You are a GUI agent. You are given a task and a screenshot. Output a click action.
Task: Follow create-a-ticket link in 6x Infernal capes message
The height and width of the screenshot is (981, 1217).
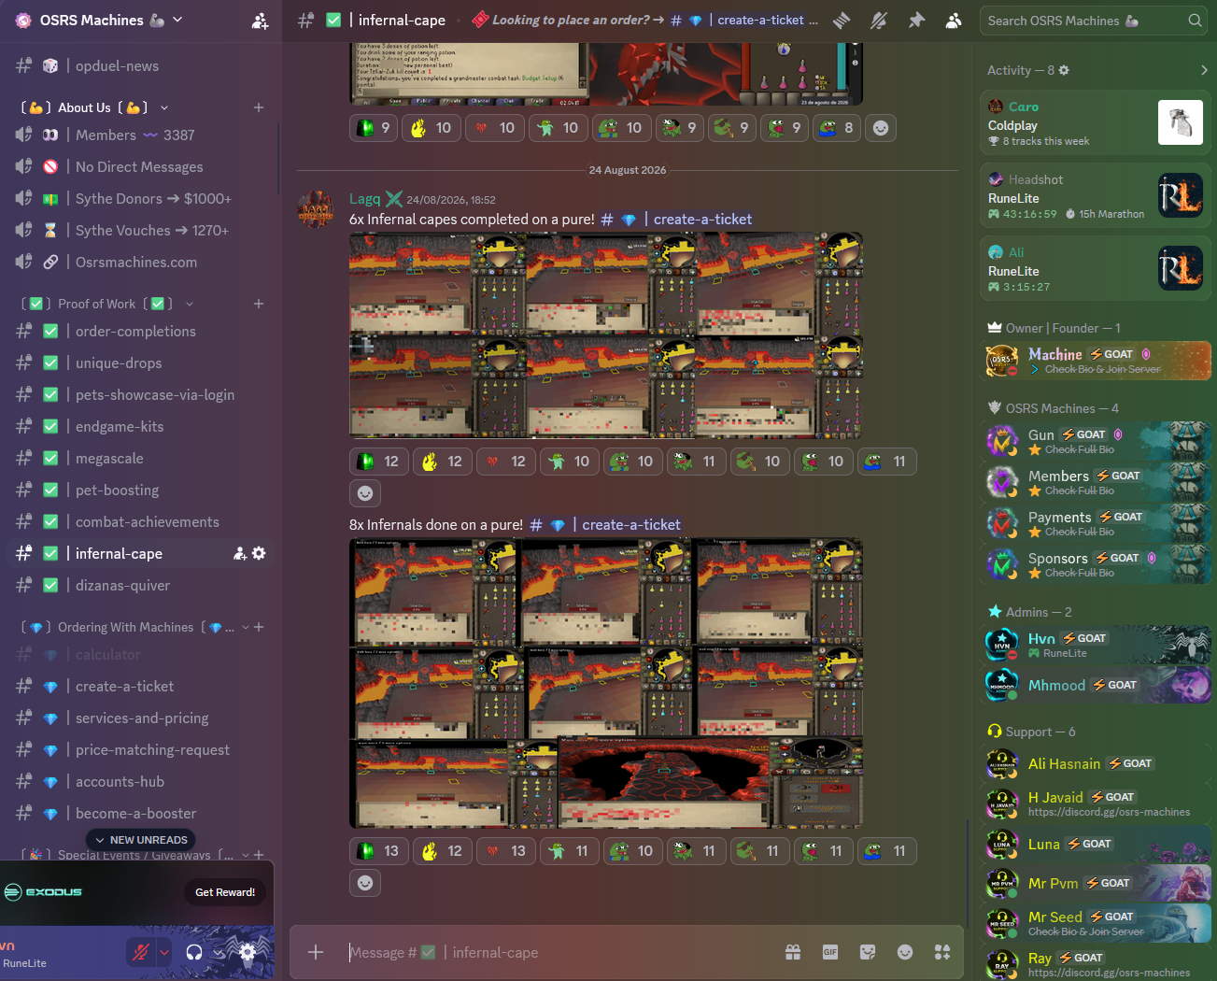pyautogui.click(x=677, y=220)
